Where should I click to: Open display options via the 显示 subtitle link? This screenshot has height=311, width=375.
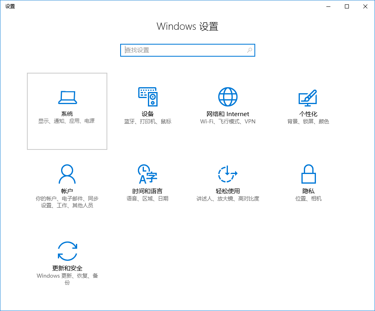point(43,121)
